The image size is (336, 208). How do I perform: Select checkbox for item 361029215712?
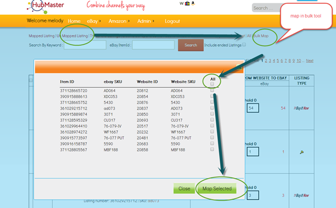pyautogui.click(x=212, y=108)
